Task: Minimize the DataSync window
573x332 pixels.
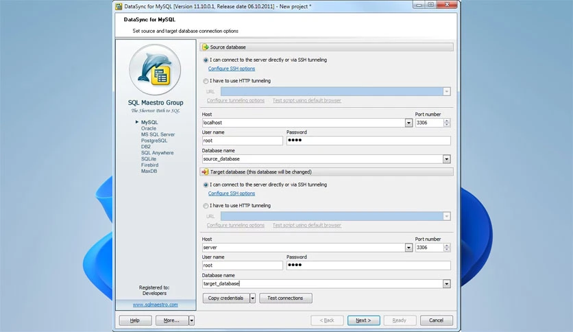Action: click(x=419, y=5)
